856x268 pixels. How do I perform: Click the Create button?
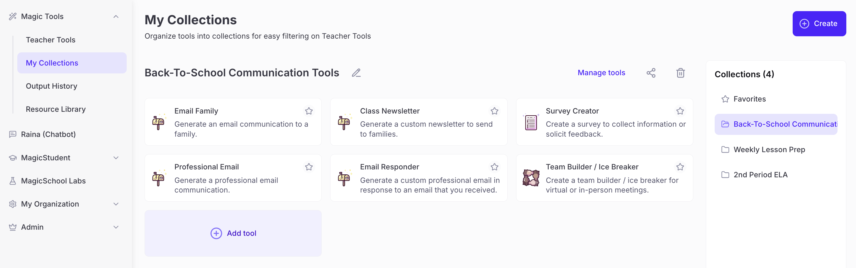point(819,23)
